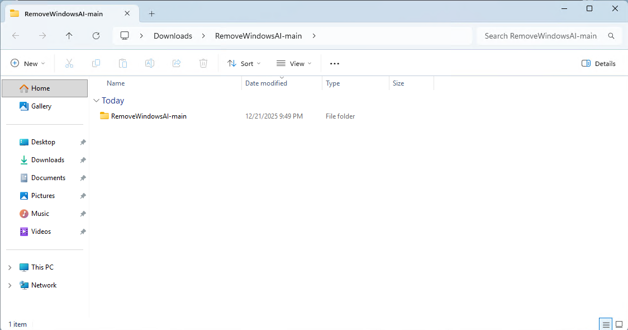Open the See more ellipsis menu
This screenshot has height=330, width=628.
(335, 64)
